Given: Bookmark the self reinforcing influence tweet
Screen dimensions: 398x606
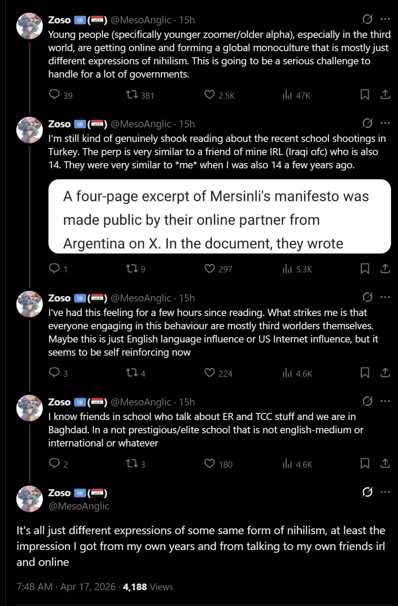Looking at the screenshot, I should [x=365, y=373].
